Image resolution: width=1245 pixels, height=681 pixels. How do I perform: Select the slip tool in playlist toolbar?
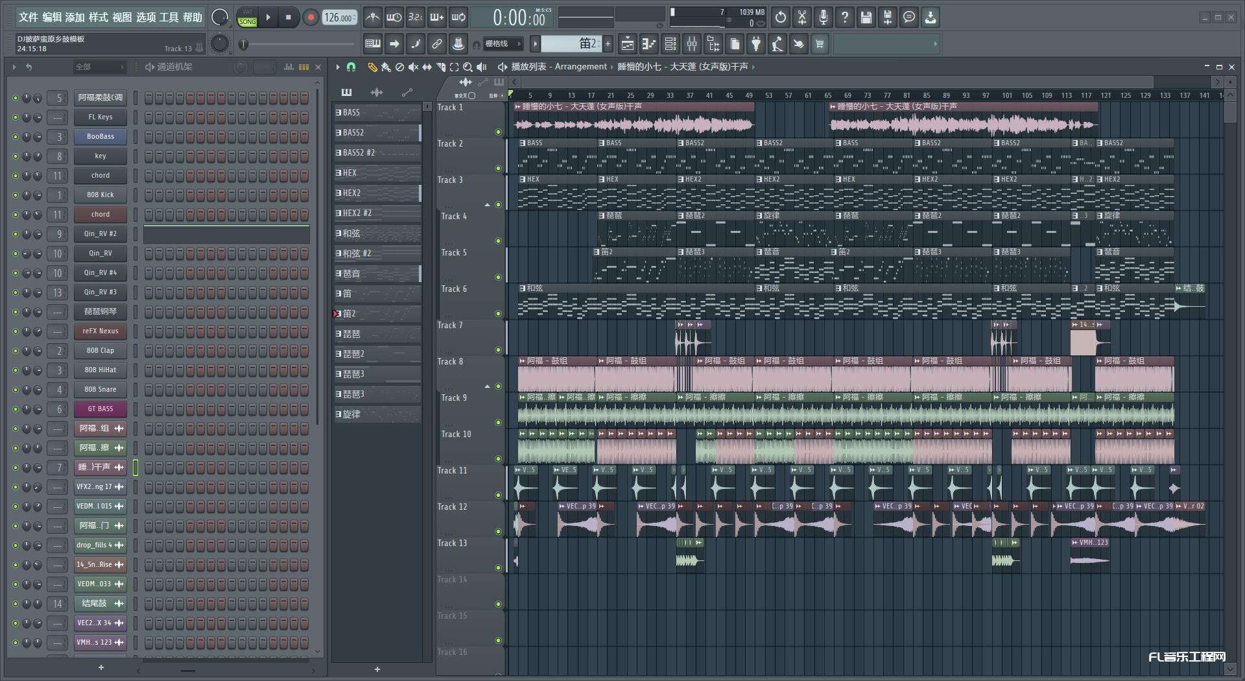(x=427, y=67)
